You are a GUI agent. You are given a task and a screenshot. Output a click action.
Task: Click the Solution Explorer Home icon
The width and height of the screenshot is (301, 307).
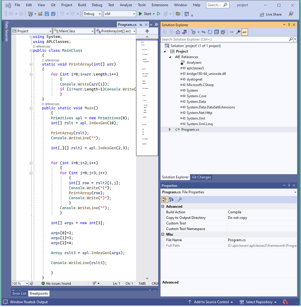point(178,32)
